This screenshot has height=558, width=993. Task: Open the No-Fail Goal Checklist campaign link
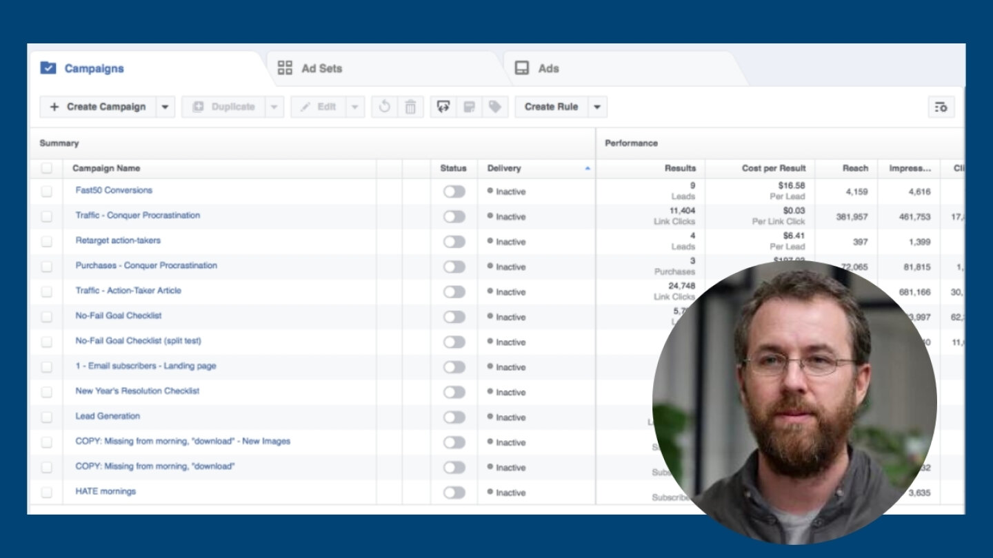pyautogui.click(x=119, y=316)
